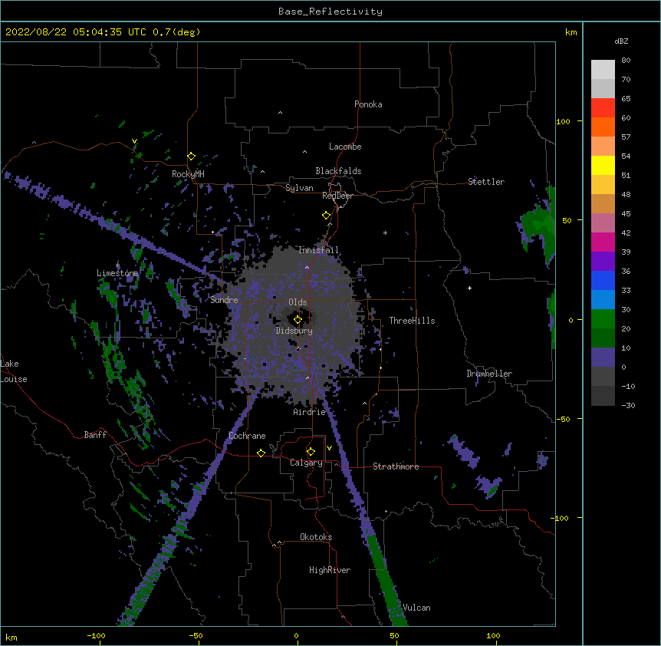The height and width of the screenshot is (646, 661).
Task: Pick the blue 33-36 dBZ legend color
Action: click(x=603, y=280)
